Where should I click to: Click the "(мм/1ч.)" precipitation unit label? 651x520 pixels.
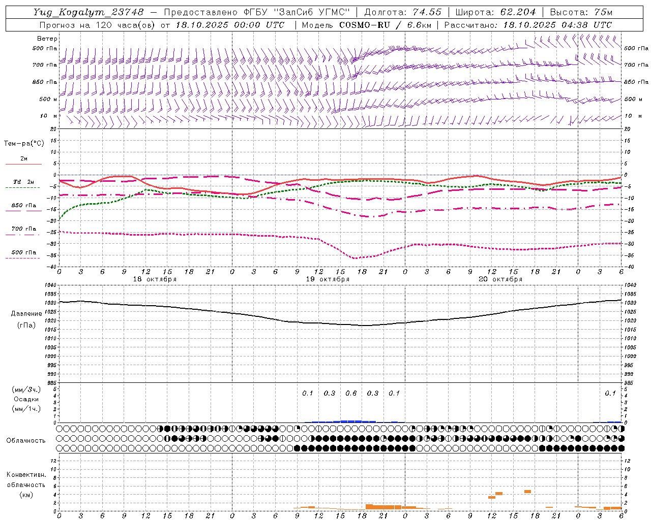[x=26, y=409]
